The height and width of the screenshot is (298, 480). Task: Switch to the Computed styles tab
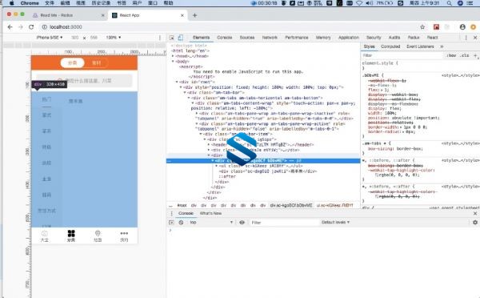390,46
